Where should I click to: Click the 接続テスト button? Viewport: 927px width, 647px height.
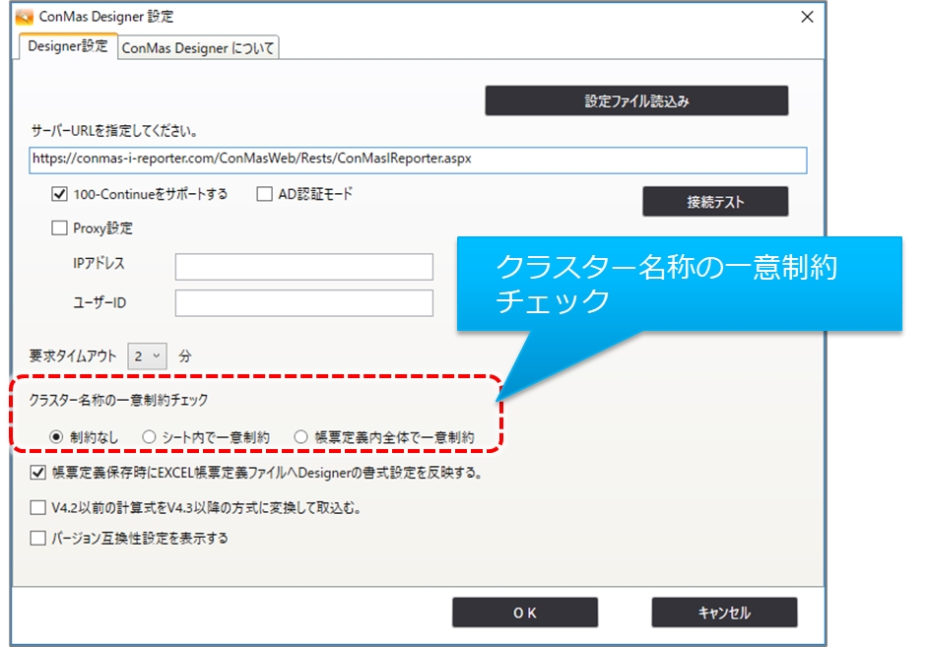point(715,202)
